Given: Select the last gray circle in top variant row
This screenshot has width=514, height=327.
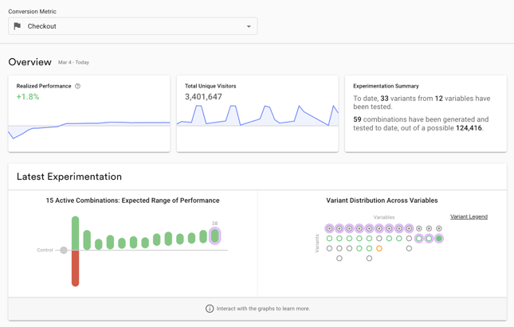Looking at the screenshot, I should point(439,228).
